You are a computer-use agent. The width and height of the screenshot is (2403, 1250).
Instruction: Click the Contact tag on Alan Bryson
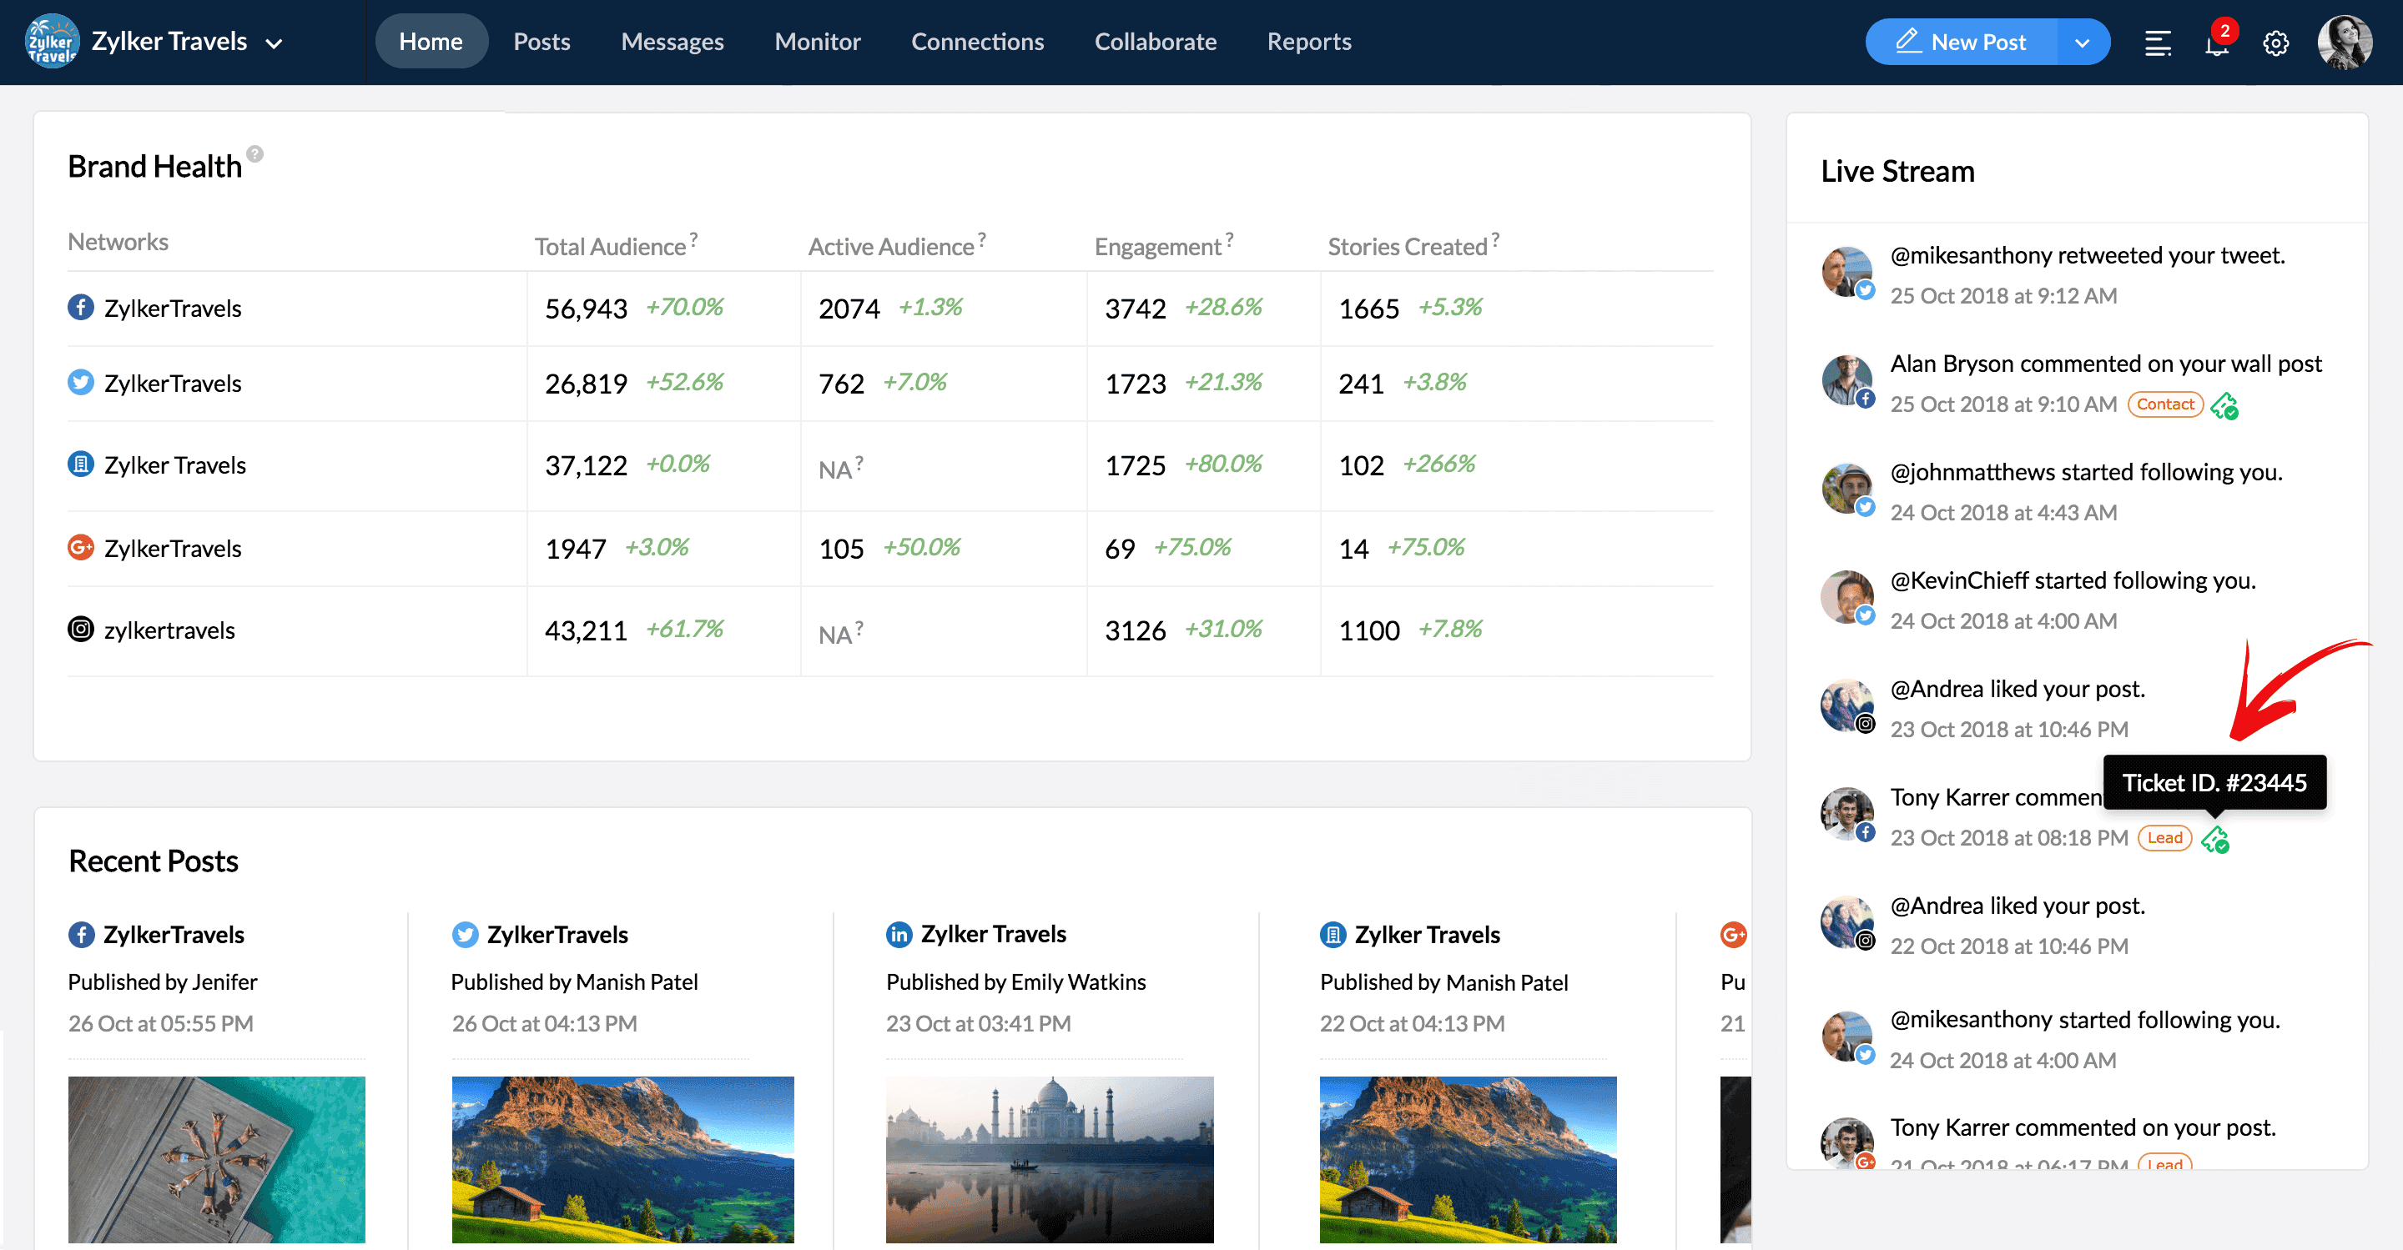(x=2164, y=404)
